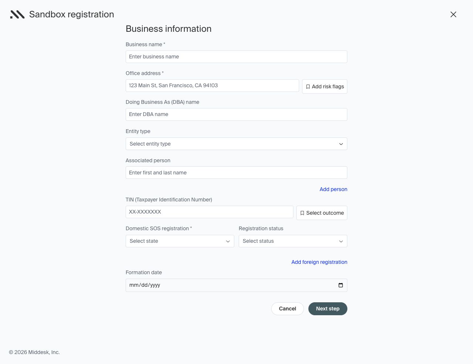
Task: Click the Add person link
Action: click(333, 189)
